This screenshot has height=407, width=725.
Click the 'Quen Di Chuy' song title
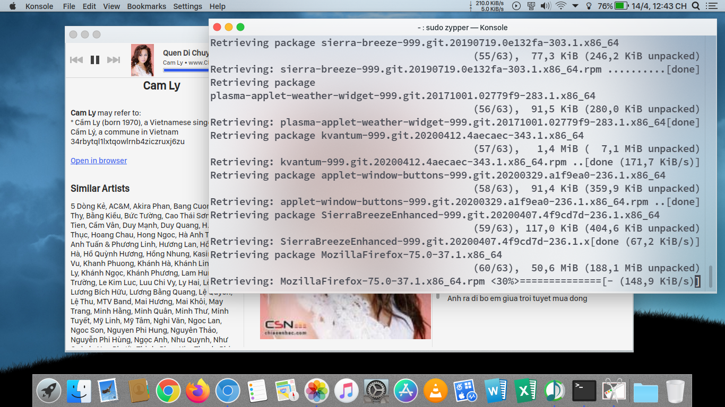(186, 53)
